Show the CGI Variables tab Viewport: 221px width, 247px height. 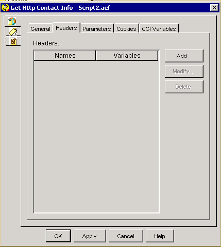point(159,29)
